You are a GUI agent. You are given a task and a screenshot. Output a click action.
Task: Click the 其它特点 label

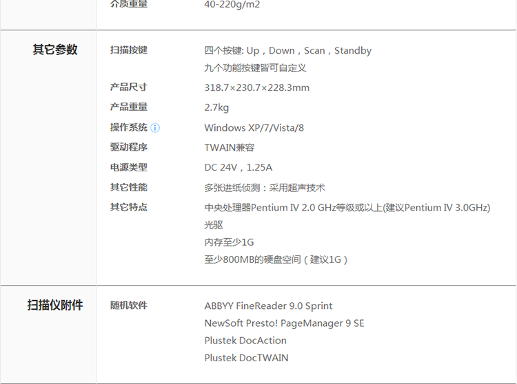click(x=129, y=207)
